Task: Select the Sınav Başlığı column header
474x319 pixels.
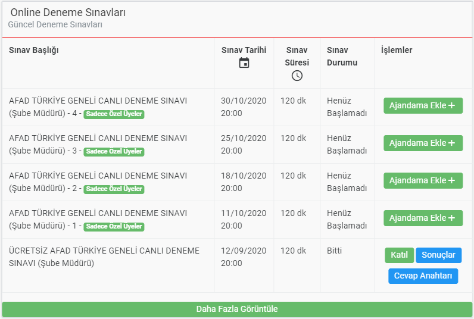Action: point(34,50)
